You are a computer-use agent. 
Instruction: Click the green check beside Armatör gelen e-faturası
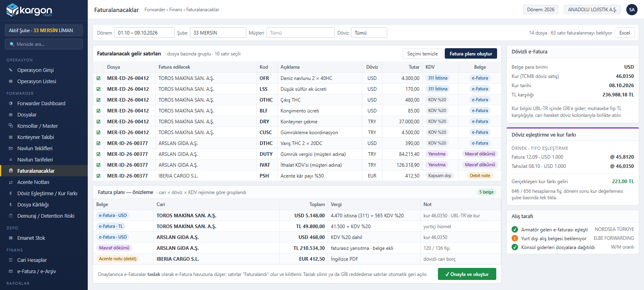point(515,229)
